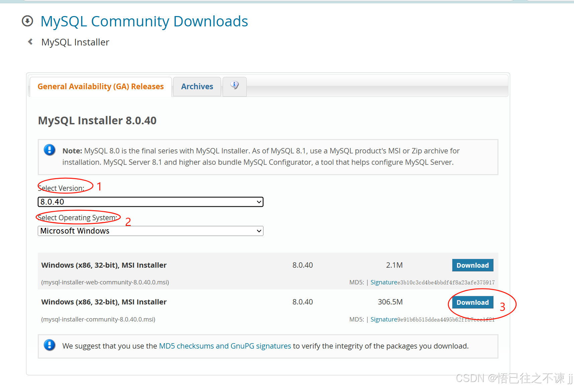The width and height of the screenshot is (574, 388).
Task: Select the General Availability (GA) Releases tab
Action: click(100, 86)
